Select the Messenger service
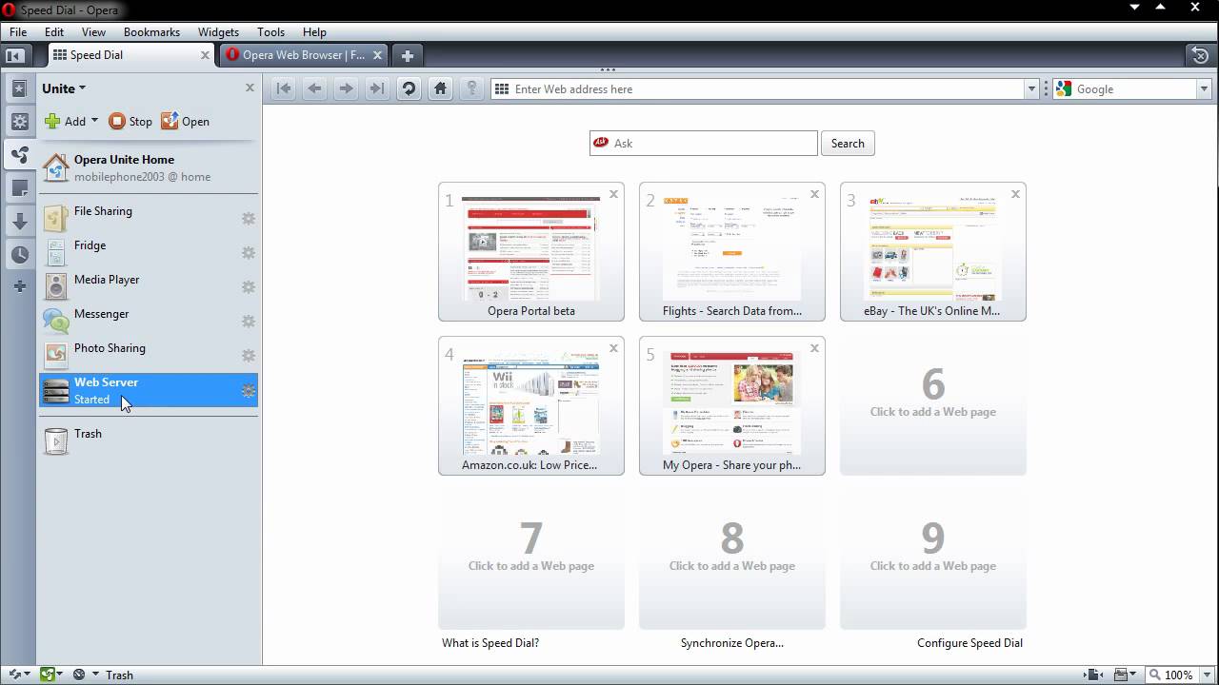The height and width of the screenshot is (685, 1219). pos(149,322)
